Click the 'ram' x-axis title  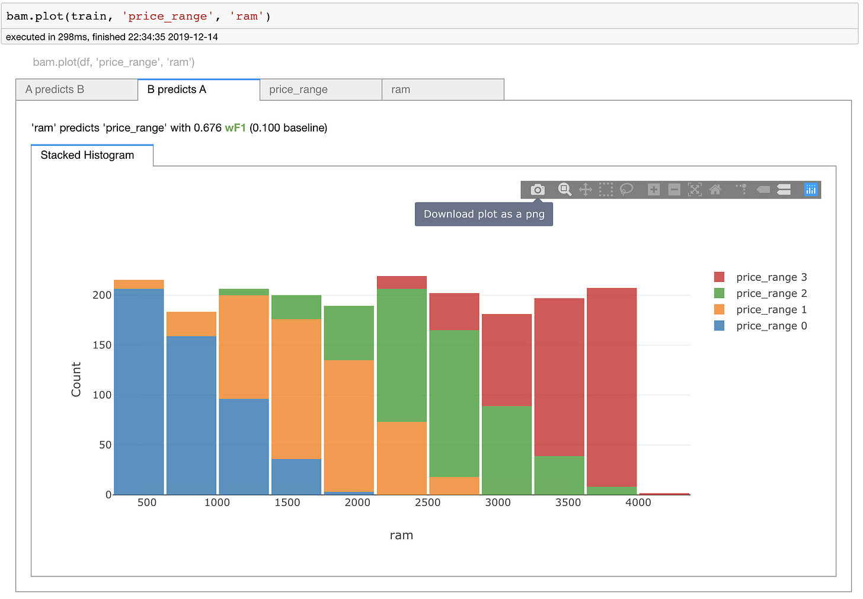pos(401,536)
